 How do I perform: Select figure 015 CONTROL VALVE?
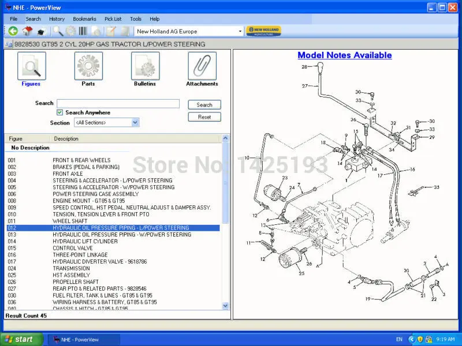pyautogui.click(x=113, y=248)
